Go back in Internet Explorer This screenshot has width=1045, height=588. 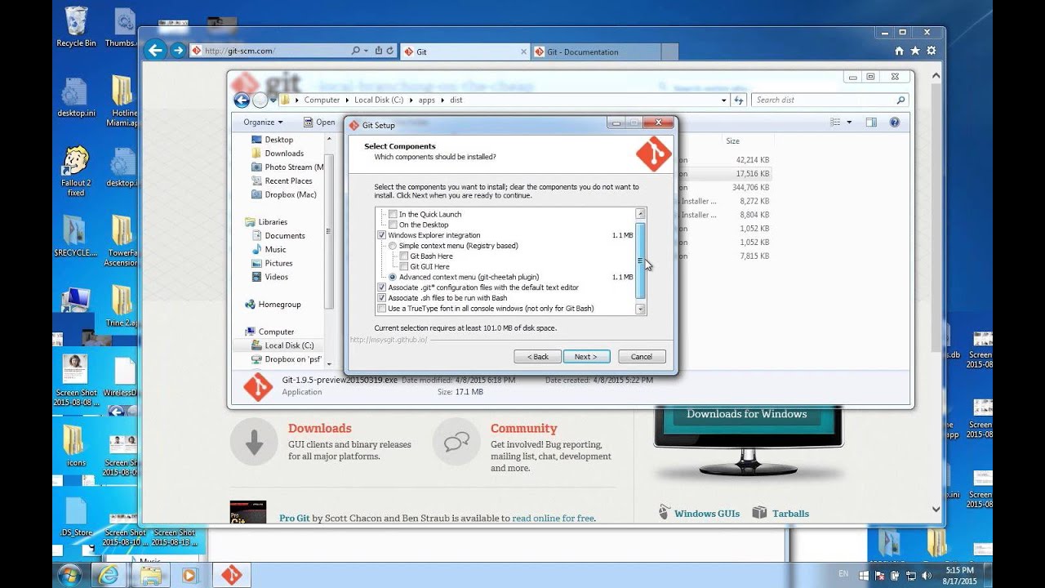pos(154,51)
